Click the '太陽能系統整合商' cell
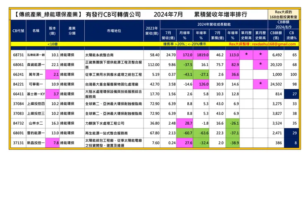Screen dimensions: 306x216 (x=114, y=55)
